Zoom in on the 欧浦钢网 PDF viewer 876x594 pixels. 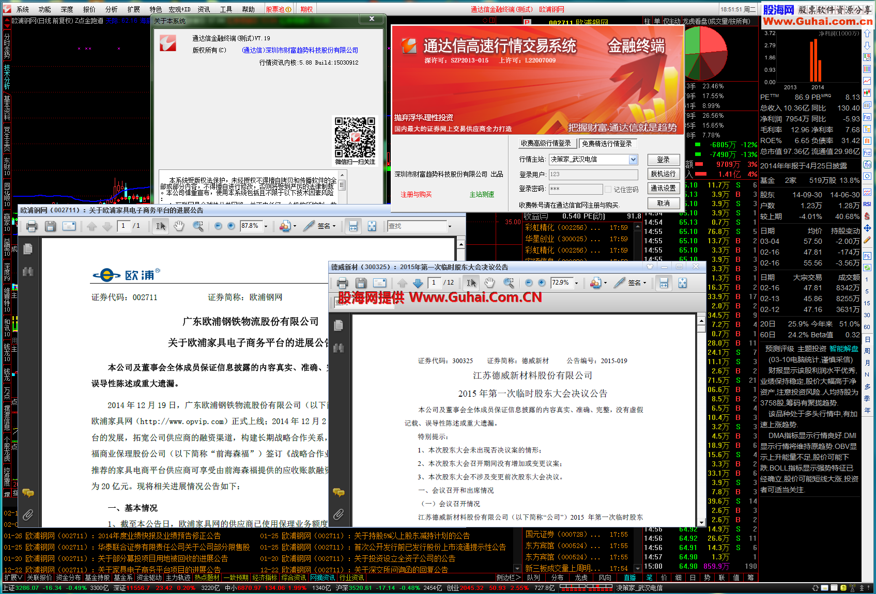(231, 226)
